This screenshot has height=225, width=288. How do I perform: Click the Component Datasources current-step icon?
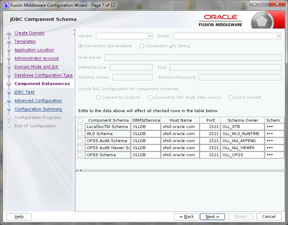(x=9, y=84)
